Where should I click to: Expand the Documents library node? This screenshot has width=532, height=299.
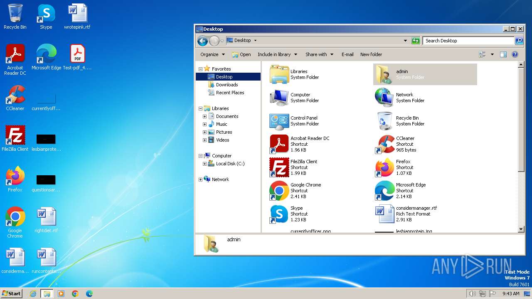[x=204, y=117]
